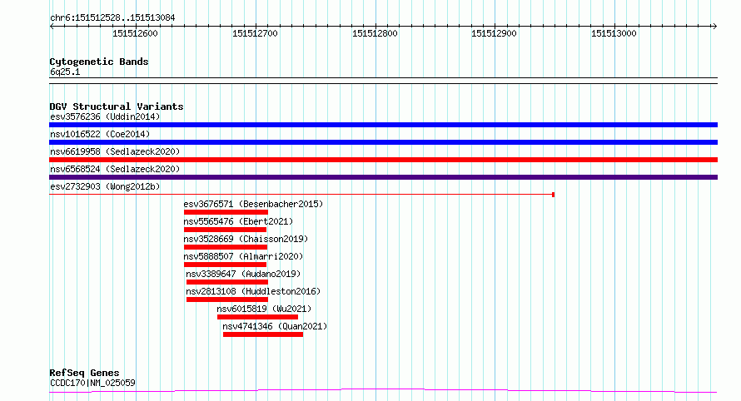This screenshot has height=401, width=741.
Task: Click the 151513000 ruler position label
Action: click(614, 33)
